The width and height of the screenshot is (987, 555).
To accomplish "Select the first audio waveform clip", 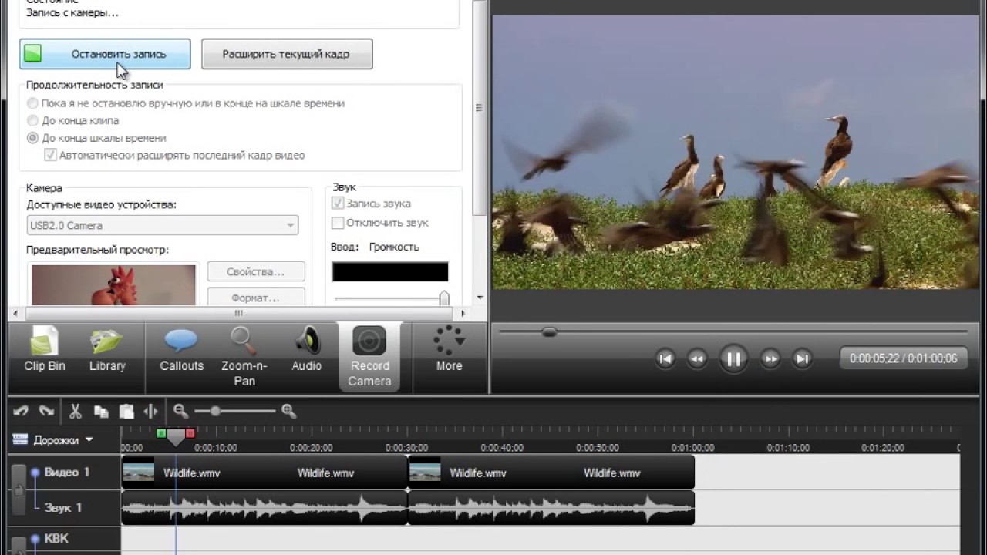I will coord(264,508).
